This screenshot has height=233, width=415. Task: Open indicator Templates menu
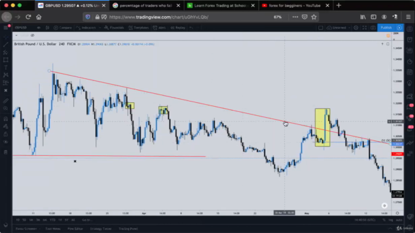(x=139, y=27)
